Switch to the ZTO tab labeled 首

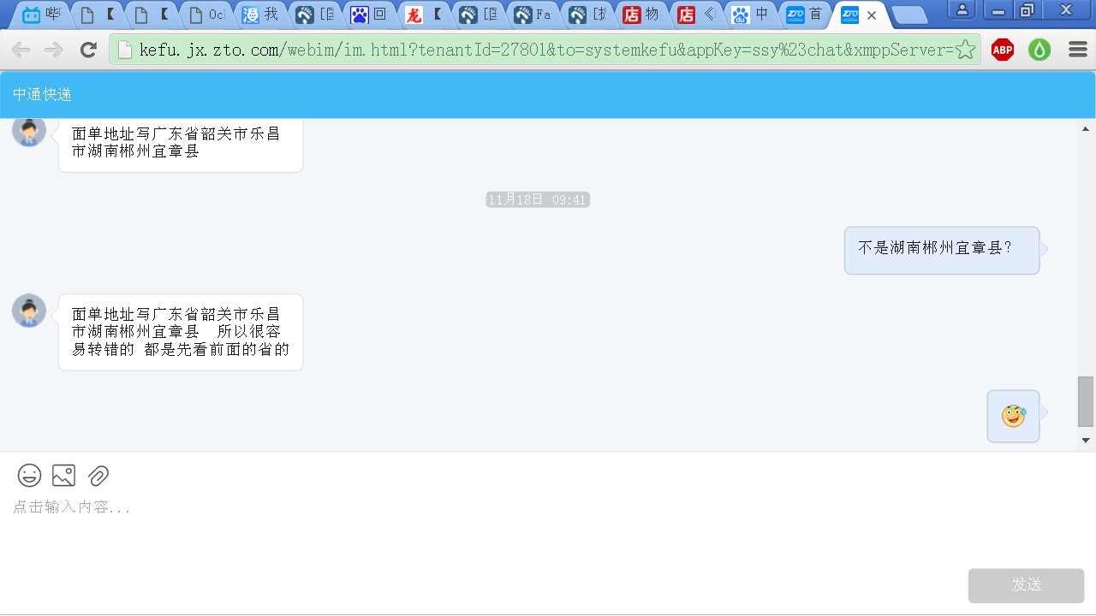tap(805, 15)
